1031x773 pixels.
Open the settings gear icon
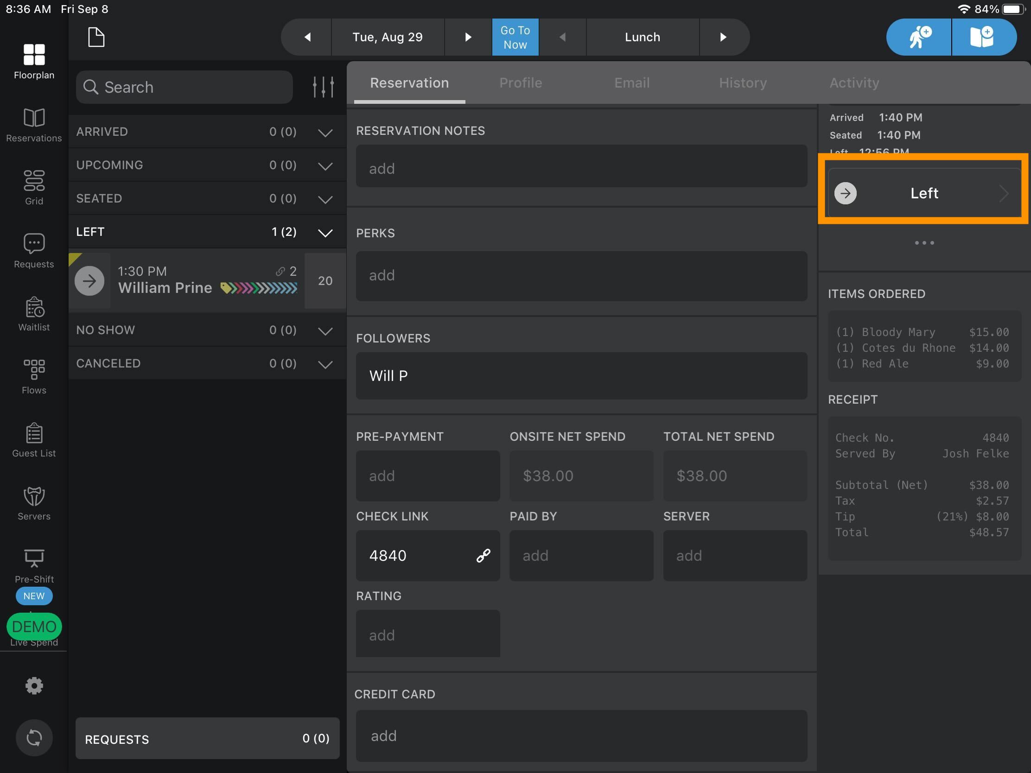pos(34,686)
